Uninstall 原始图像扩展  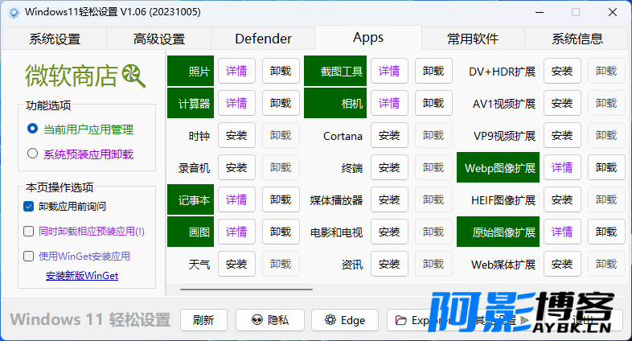pyautogui.click(x=606, y=232)
